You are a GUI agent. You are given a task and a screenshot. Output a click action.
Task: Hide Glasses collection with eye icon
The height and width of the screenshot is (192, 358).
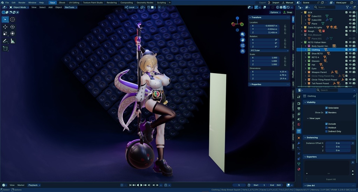click(x=350, y=61)
